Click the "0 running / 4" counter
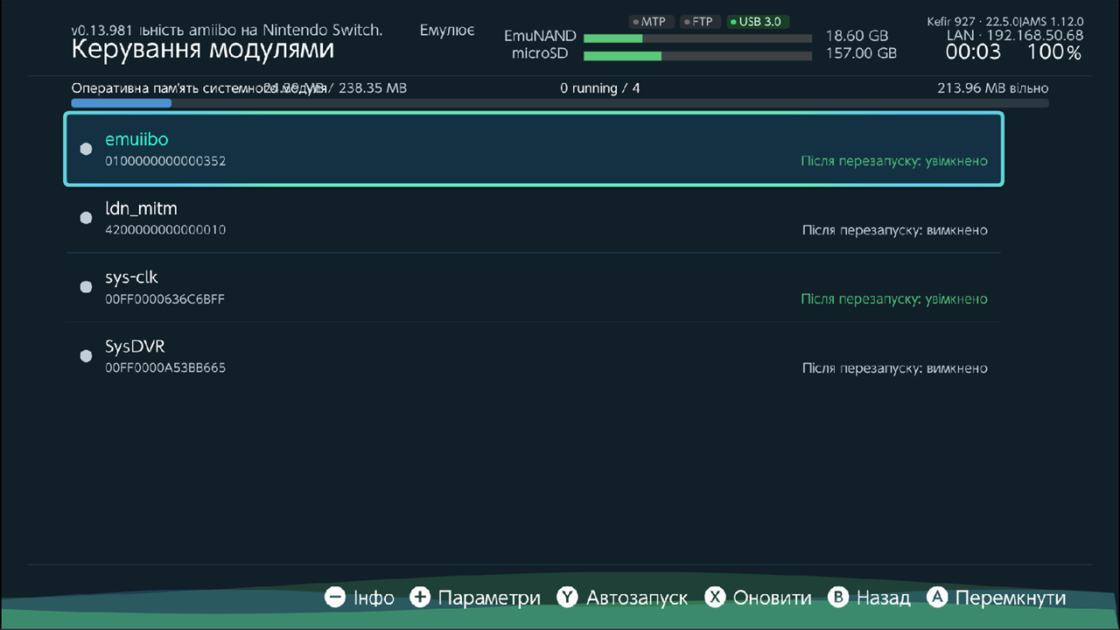This screenshot has width=1120, height=630. [x=600, y=88]
